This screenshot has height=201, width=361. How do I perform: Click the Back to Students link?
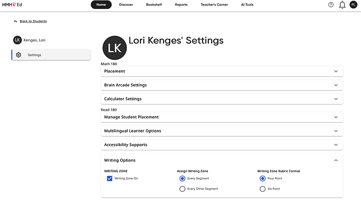[x=33, y=21]
